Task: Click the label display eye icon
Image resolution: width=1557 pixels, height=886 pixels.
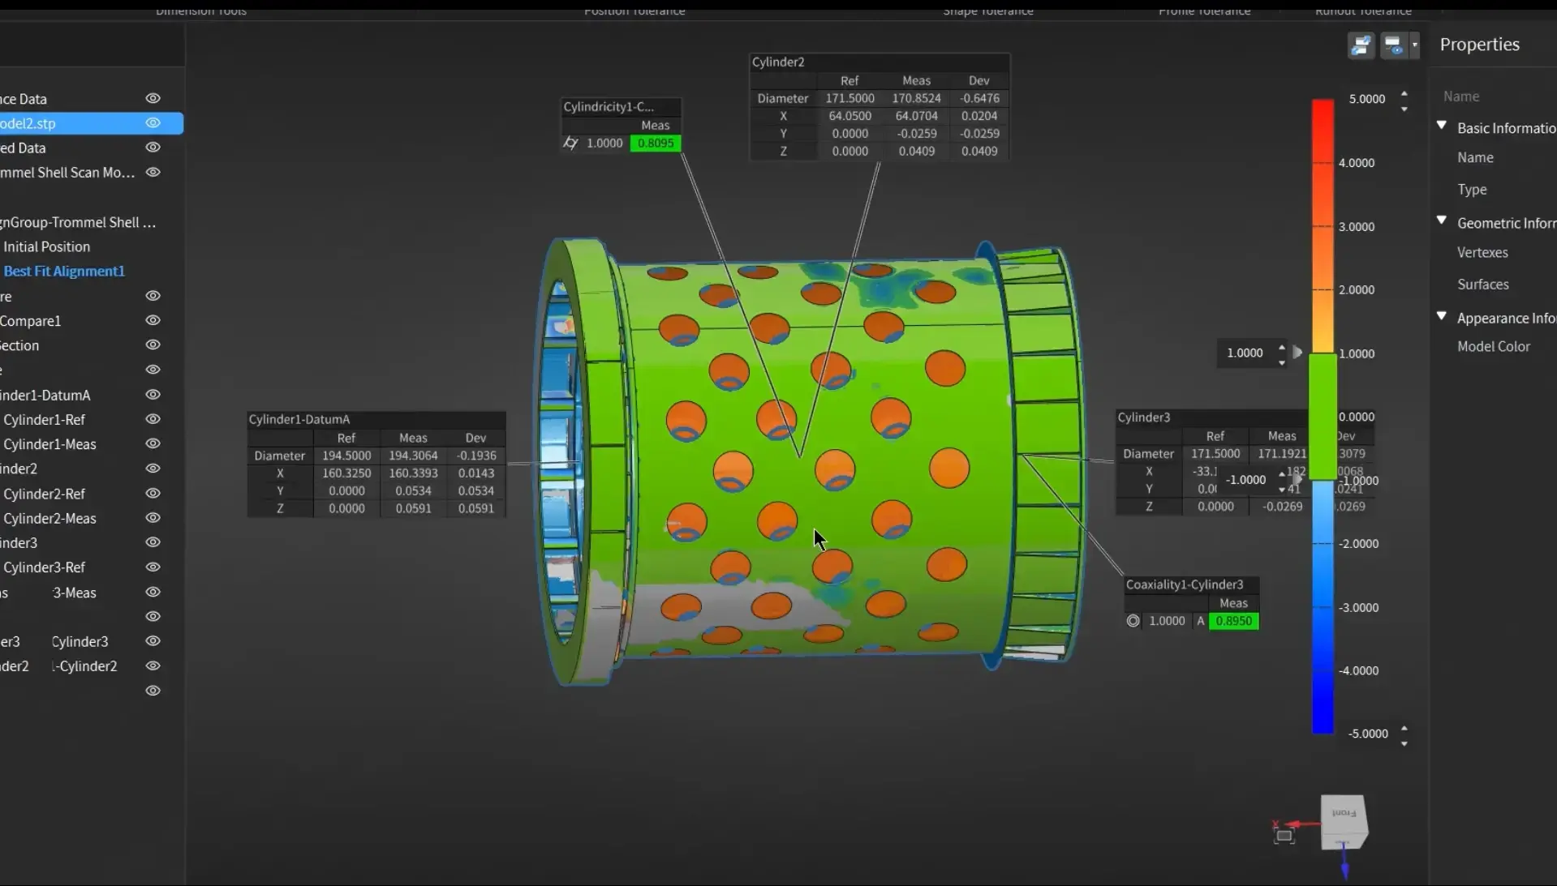Action: click(1393, 45)
